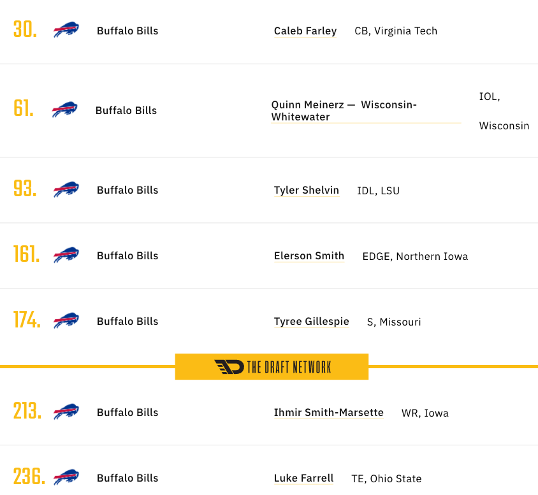Screen dimensions: 538x495
Task: Open Elerson Smith player link
Action: coord(309,255)
